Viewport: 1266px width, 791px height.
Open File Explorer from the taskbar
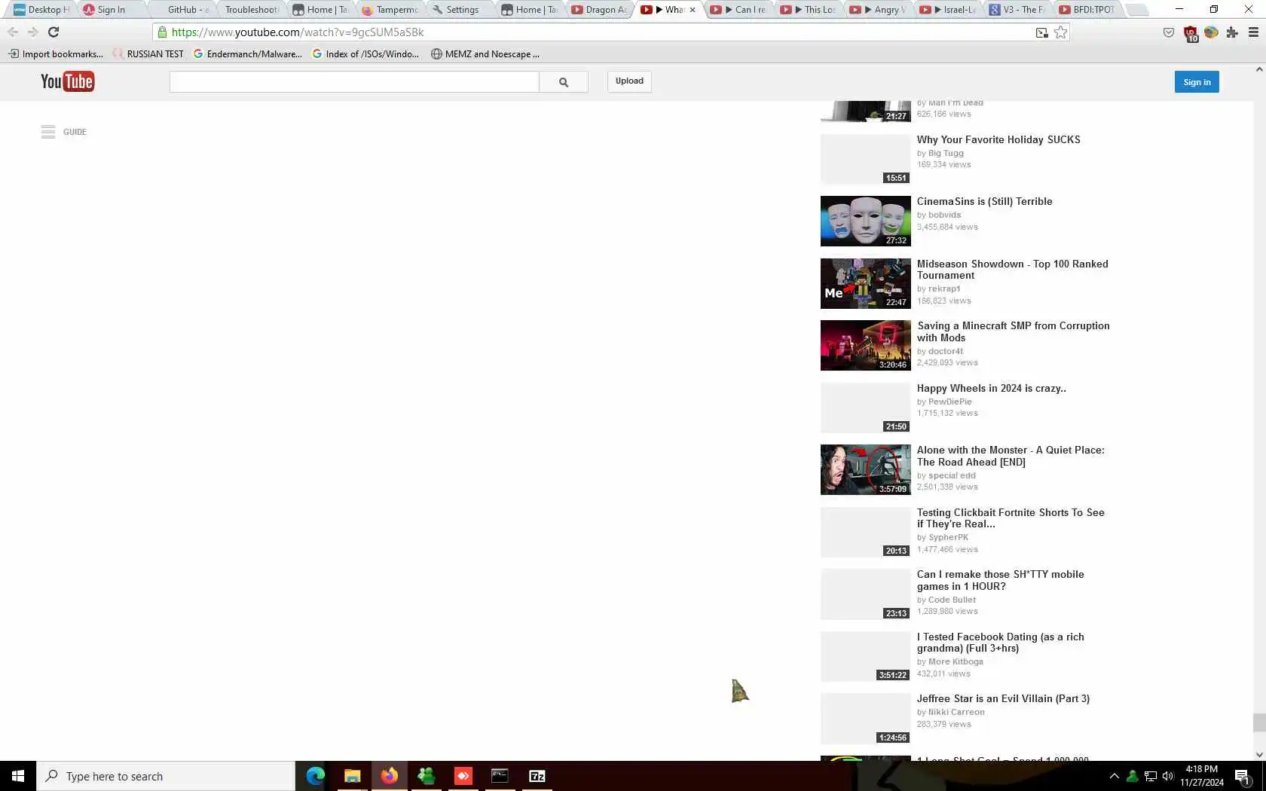(352, 776)
